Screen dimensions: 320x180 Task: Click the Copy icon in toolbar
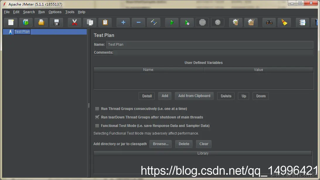(x=90, y=22)
